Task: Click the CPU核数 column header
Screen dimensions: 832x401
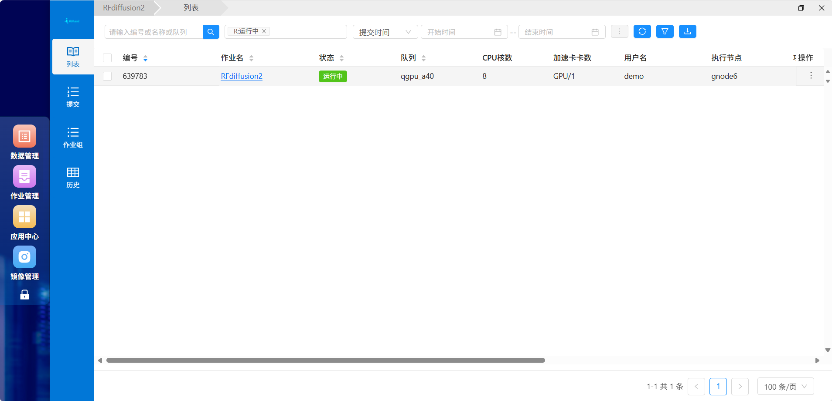Action: pos(497,58)
